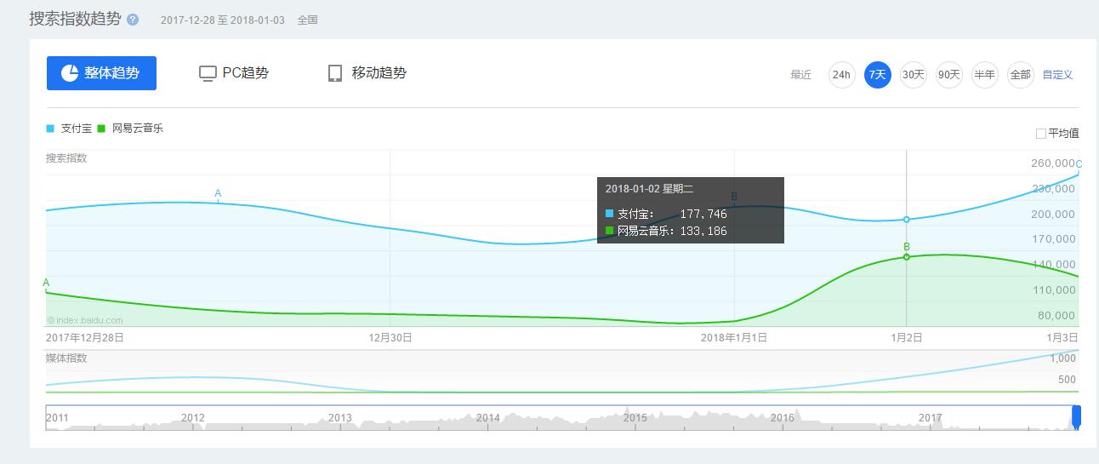Select the 90天 time range

coord(948,75)
